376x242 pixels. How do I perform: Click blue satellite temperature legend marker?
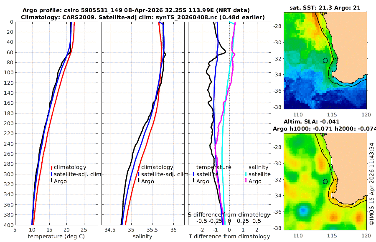193,174
